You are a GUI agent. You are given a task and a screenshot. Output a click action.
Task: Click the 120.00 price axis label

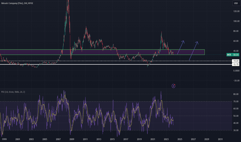236,11
